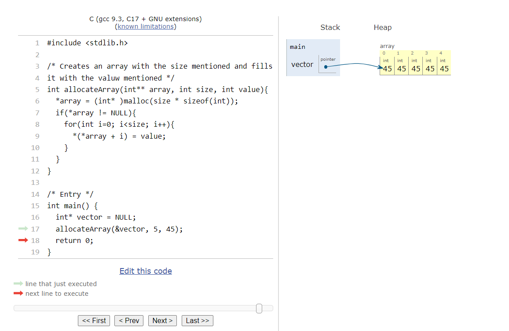509x331 pixels.
Task: Click the Edit this code link
Action: click(x=146, y=271)
